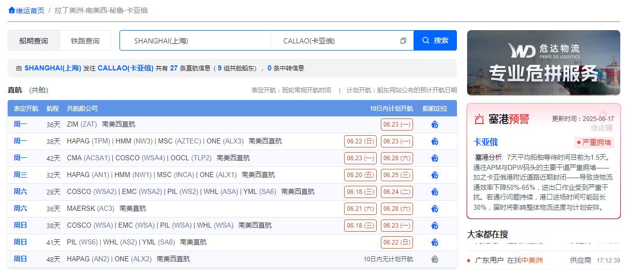Click 表定开航 column header
Screen dimensions: 631x270
[x=26, y=109]
